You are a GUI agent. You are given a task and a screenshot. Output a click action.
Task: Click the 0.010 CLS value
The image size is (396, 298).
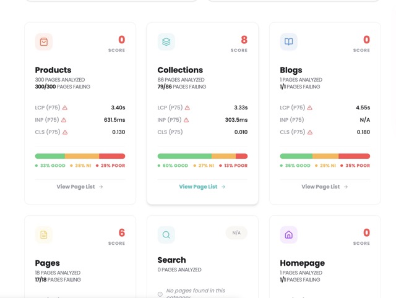coord(241,132)
